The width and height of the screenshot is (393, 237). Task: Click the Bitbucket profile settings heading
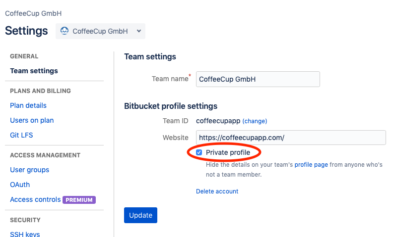(x=171, y=106)
